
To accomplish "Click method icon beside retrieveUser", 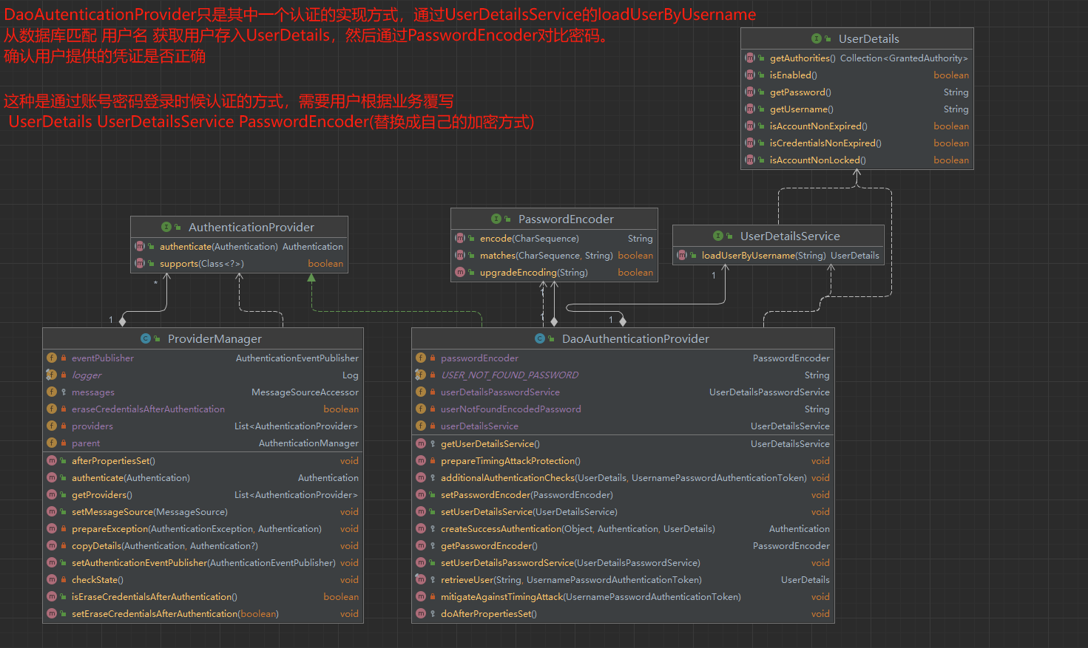I will 421,579.
